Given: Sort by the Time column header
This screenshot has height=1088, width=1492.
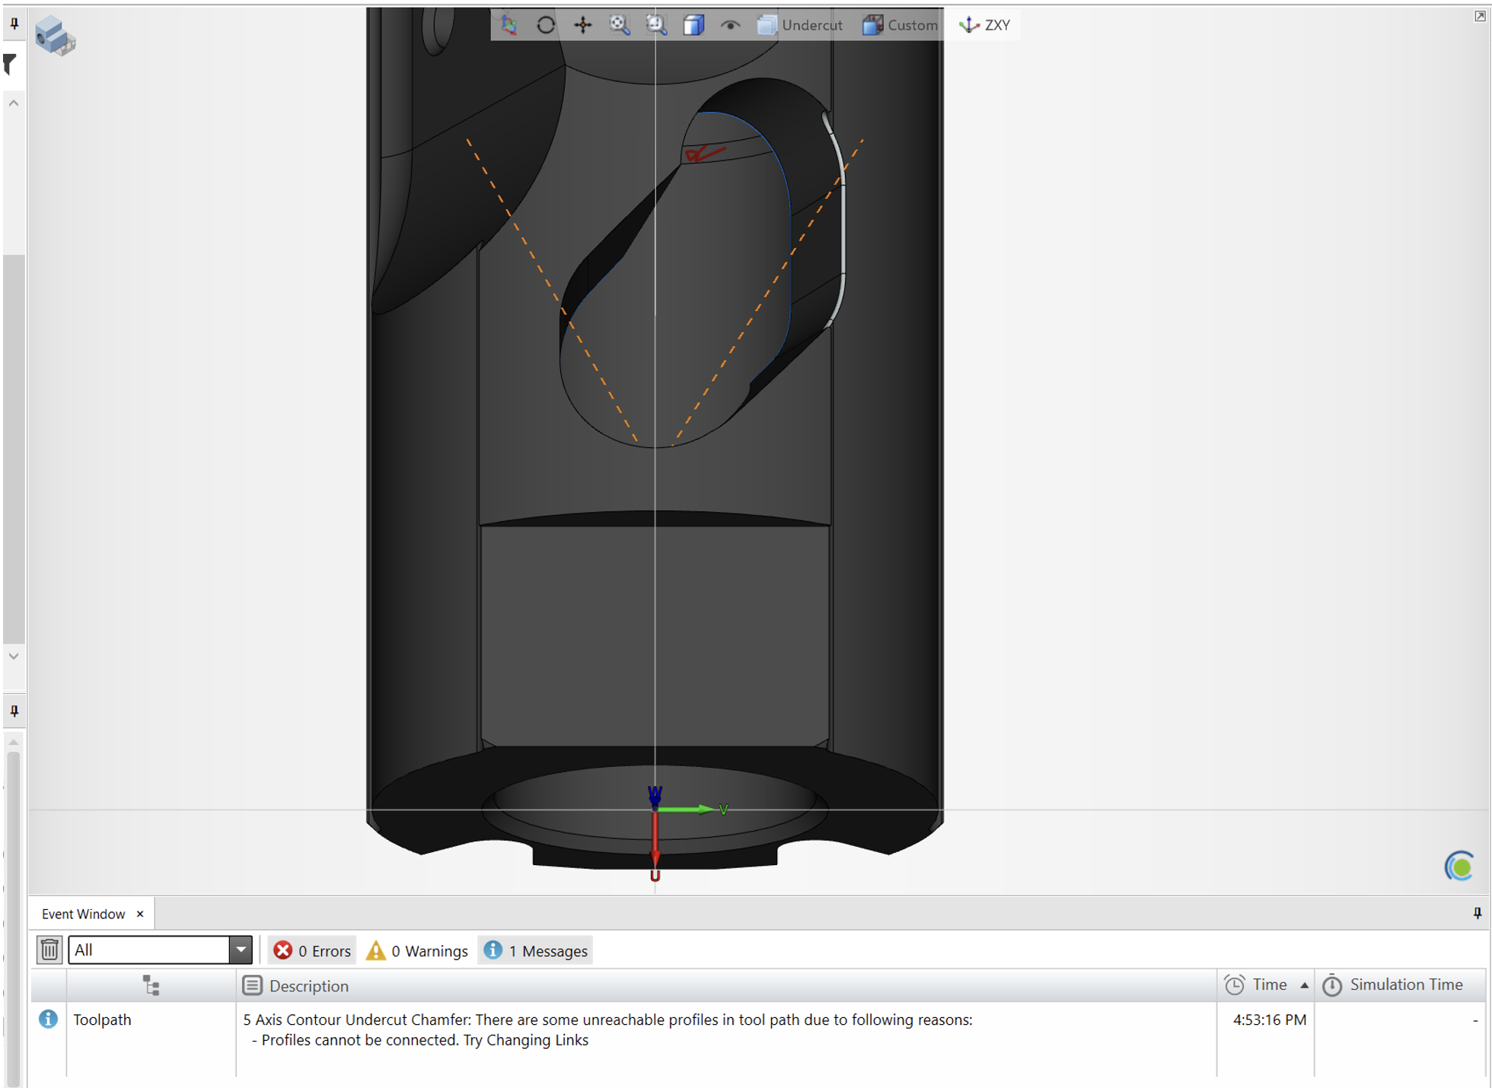Looking at the screenshot, I should [x=1266, y=985].
